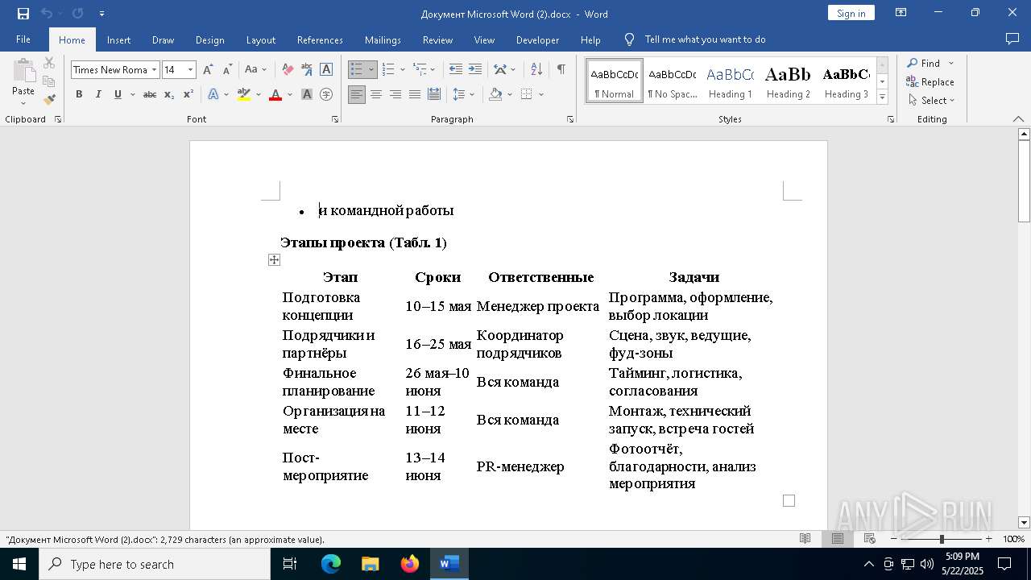Open Task View on the taskbar

(x=290, y=564)
